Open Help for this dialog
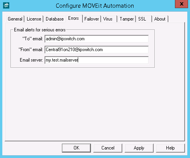 170,148
